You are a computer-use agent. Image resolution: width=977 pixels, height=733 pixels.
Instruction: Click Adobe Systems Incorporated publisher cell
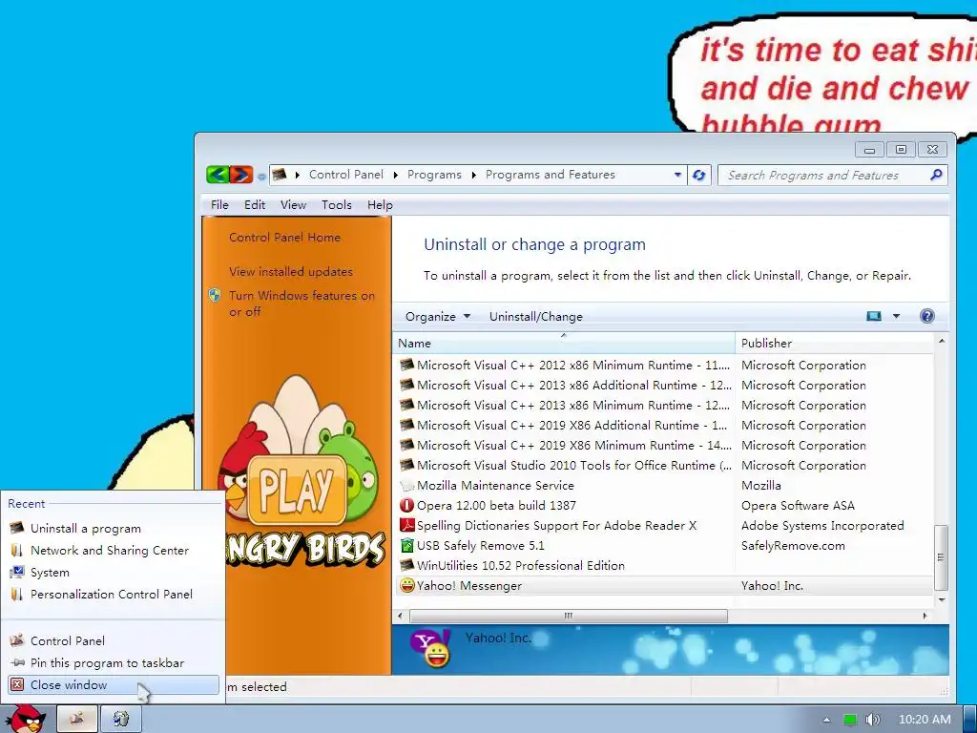[822, 526]
